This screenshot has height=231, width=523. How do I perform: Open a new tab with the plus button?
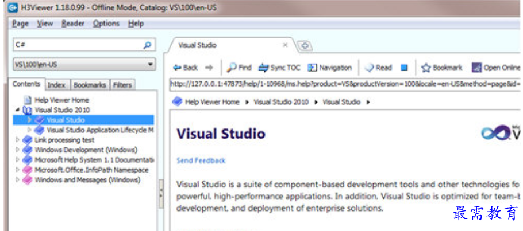click(304, 46)
